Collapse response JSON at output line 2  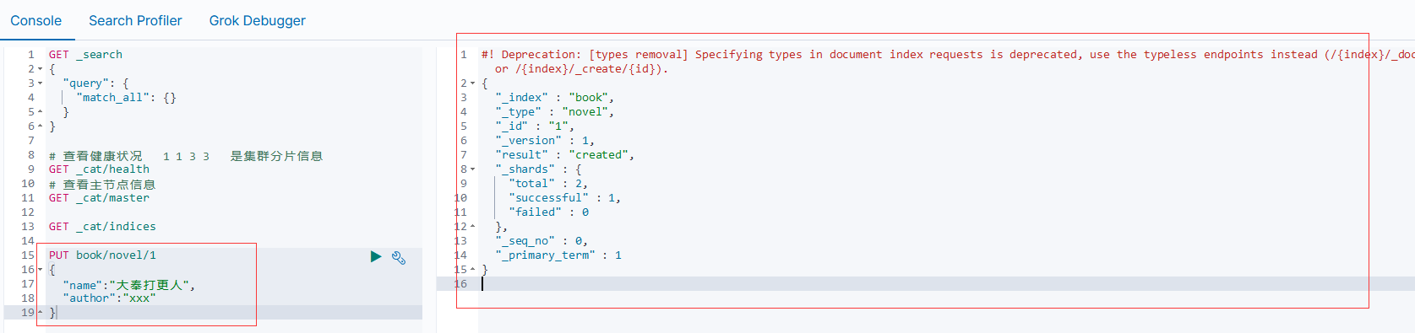click(x=473, y=83)
